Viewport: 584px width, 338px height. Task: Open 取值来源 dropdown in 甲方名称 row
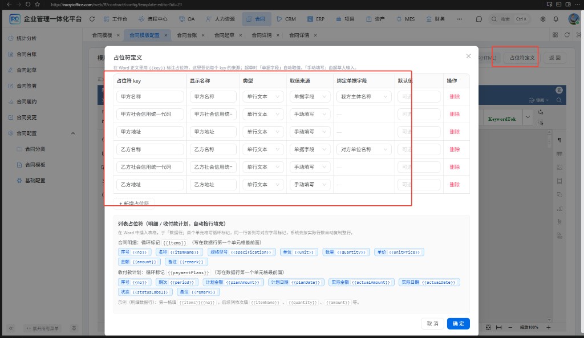[310, 96]
